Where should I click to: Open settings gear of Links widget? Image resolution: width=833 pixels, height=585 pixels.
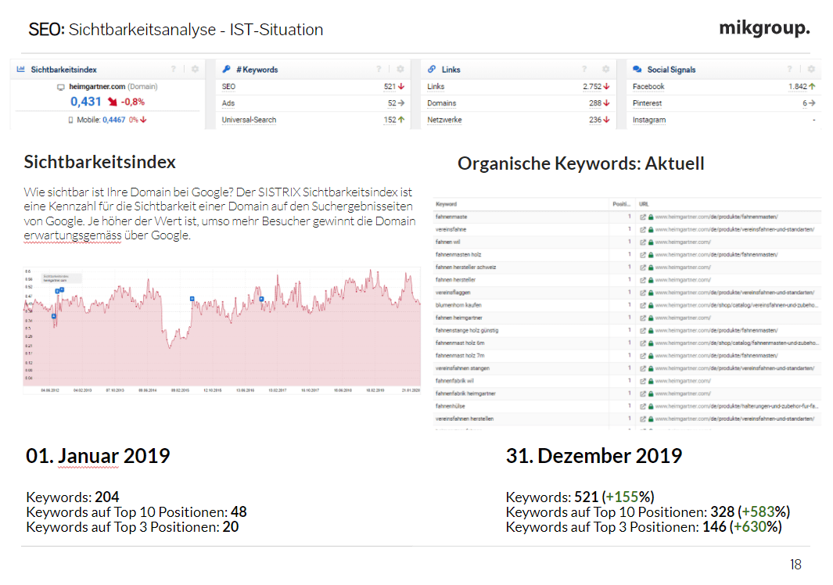click(605, 69)
